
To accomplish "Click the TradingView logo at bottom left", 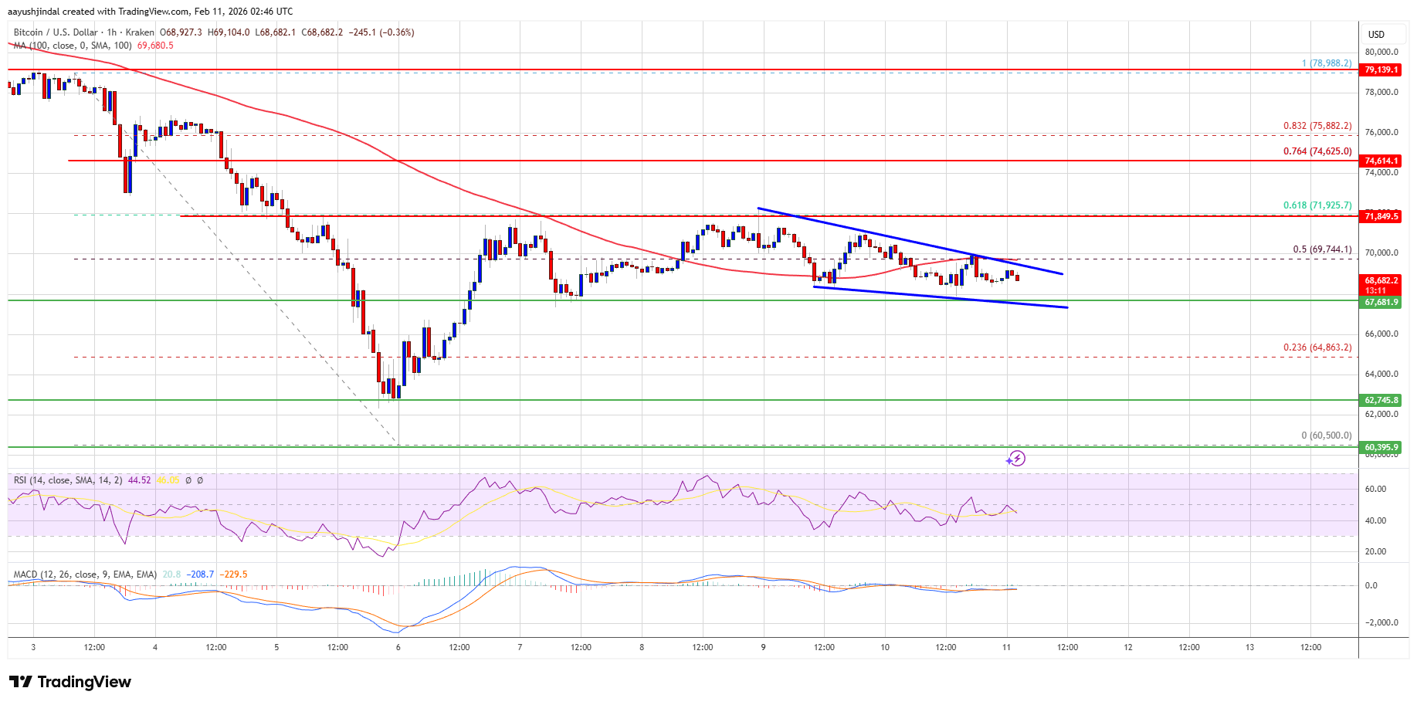I will coord(70,682).
